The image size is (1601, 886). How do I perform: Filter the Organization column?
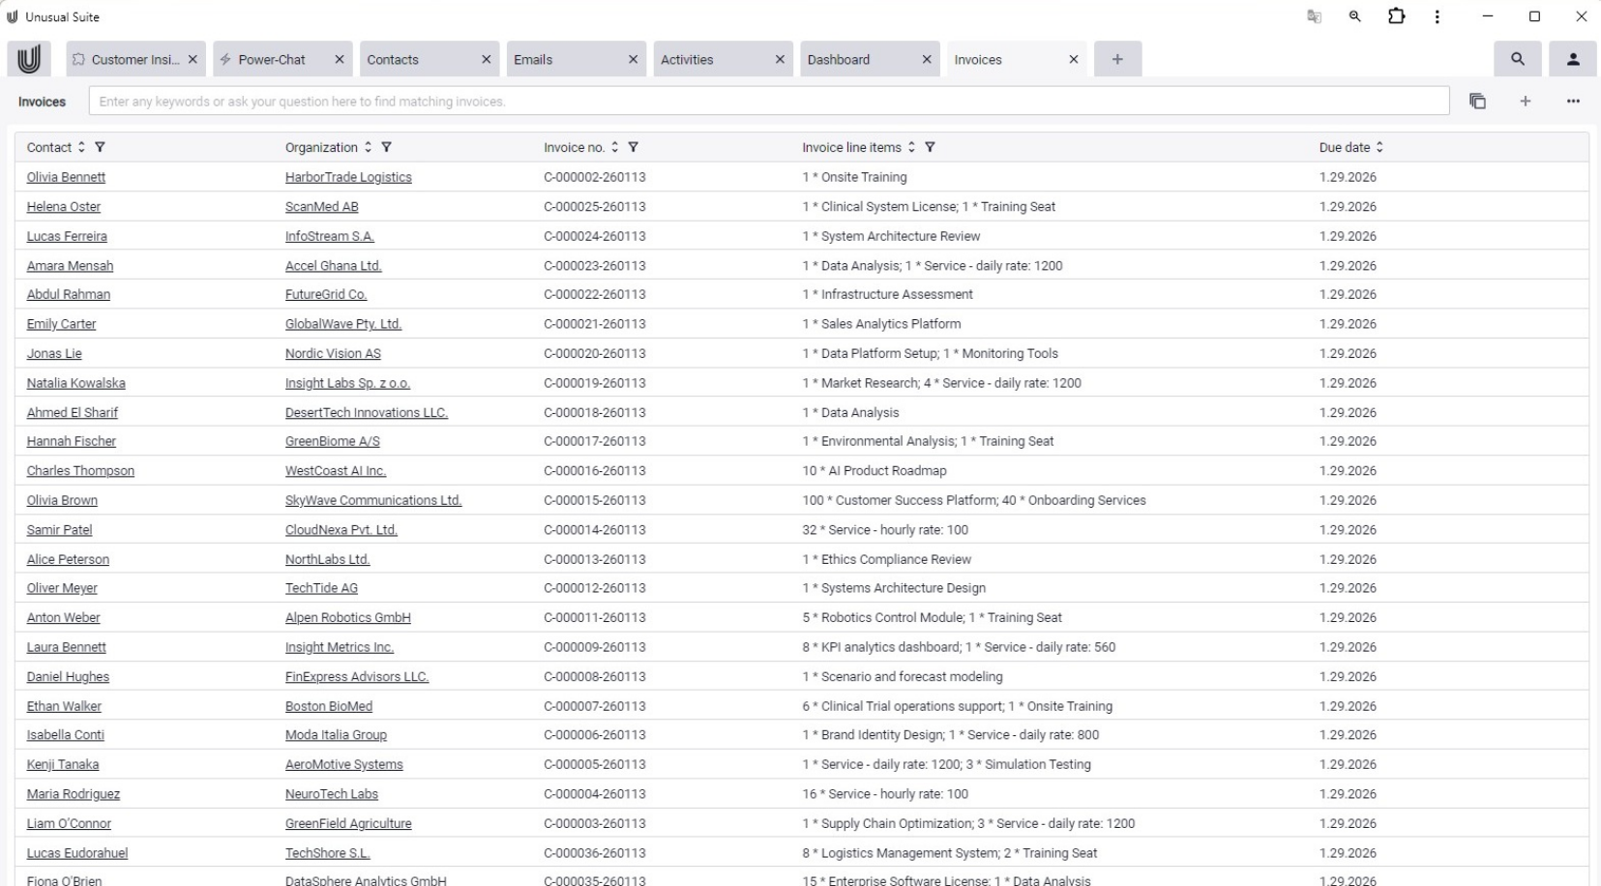tap(387, 148)
